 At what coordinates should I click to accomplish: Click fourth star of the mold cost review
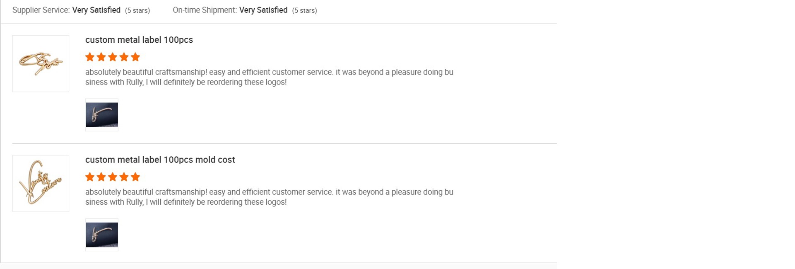point(124,177)
